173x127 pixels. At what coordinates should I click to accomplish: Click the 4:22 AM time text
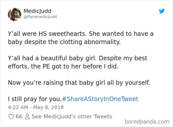click(18, 107)
